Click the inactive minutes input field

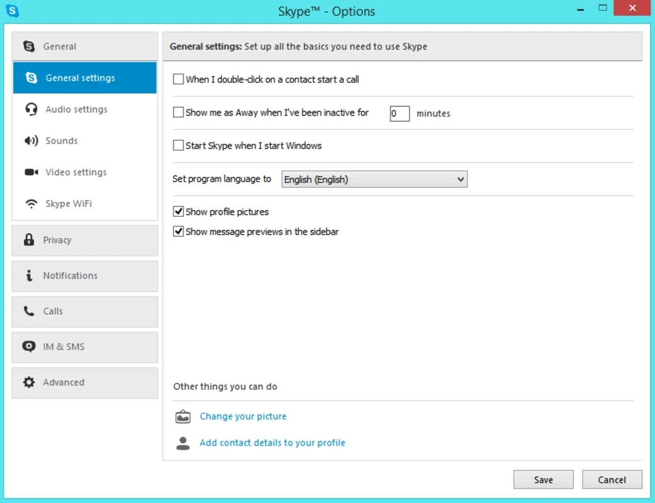pyautogui.click(x=399, y=114)
